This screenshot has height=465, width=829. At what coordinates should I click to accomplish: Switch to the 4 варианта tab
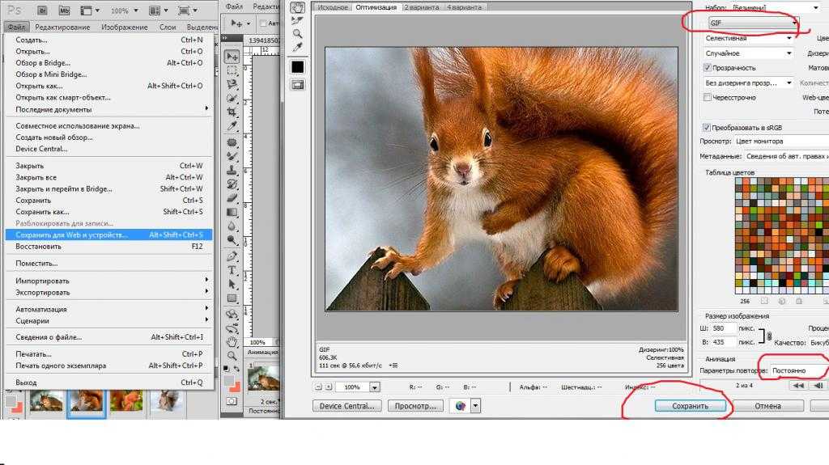point(464,7)
